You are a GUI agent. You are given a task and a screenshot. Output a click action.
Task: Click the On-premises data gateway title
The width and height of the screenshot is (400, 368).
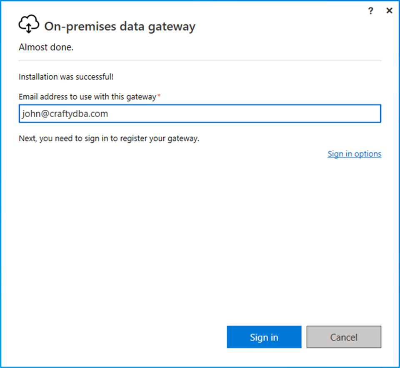point(120,27)
